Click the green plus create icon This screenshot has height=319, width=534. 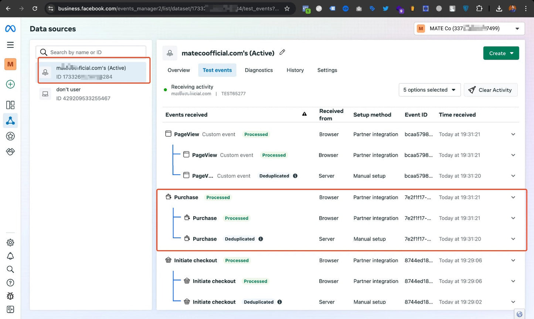[10, 84]
